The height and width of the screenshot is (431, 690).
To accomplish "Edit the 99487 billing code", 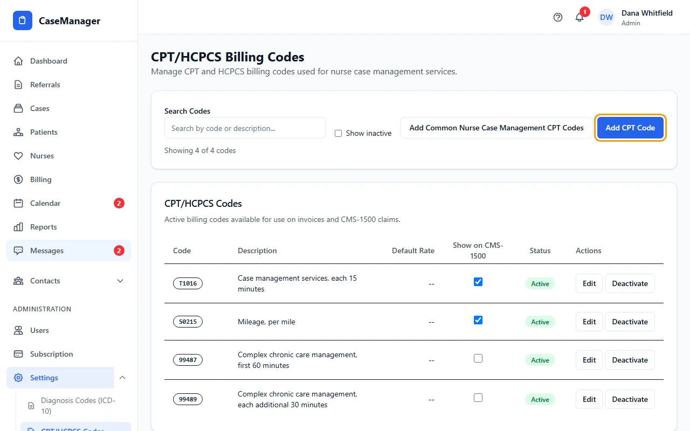I will click(589, 360).
